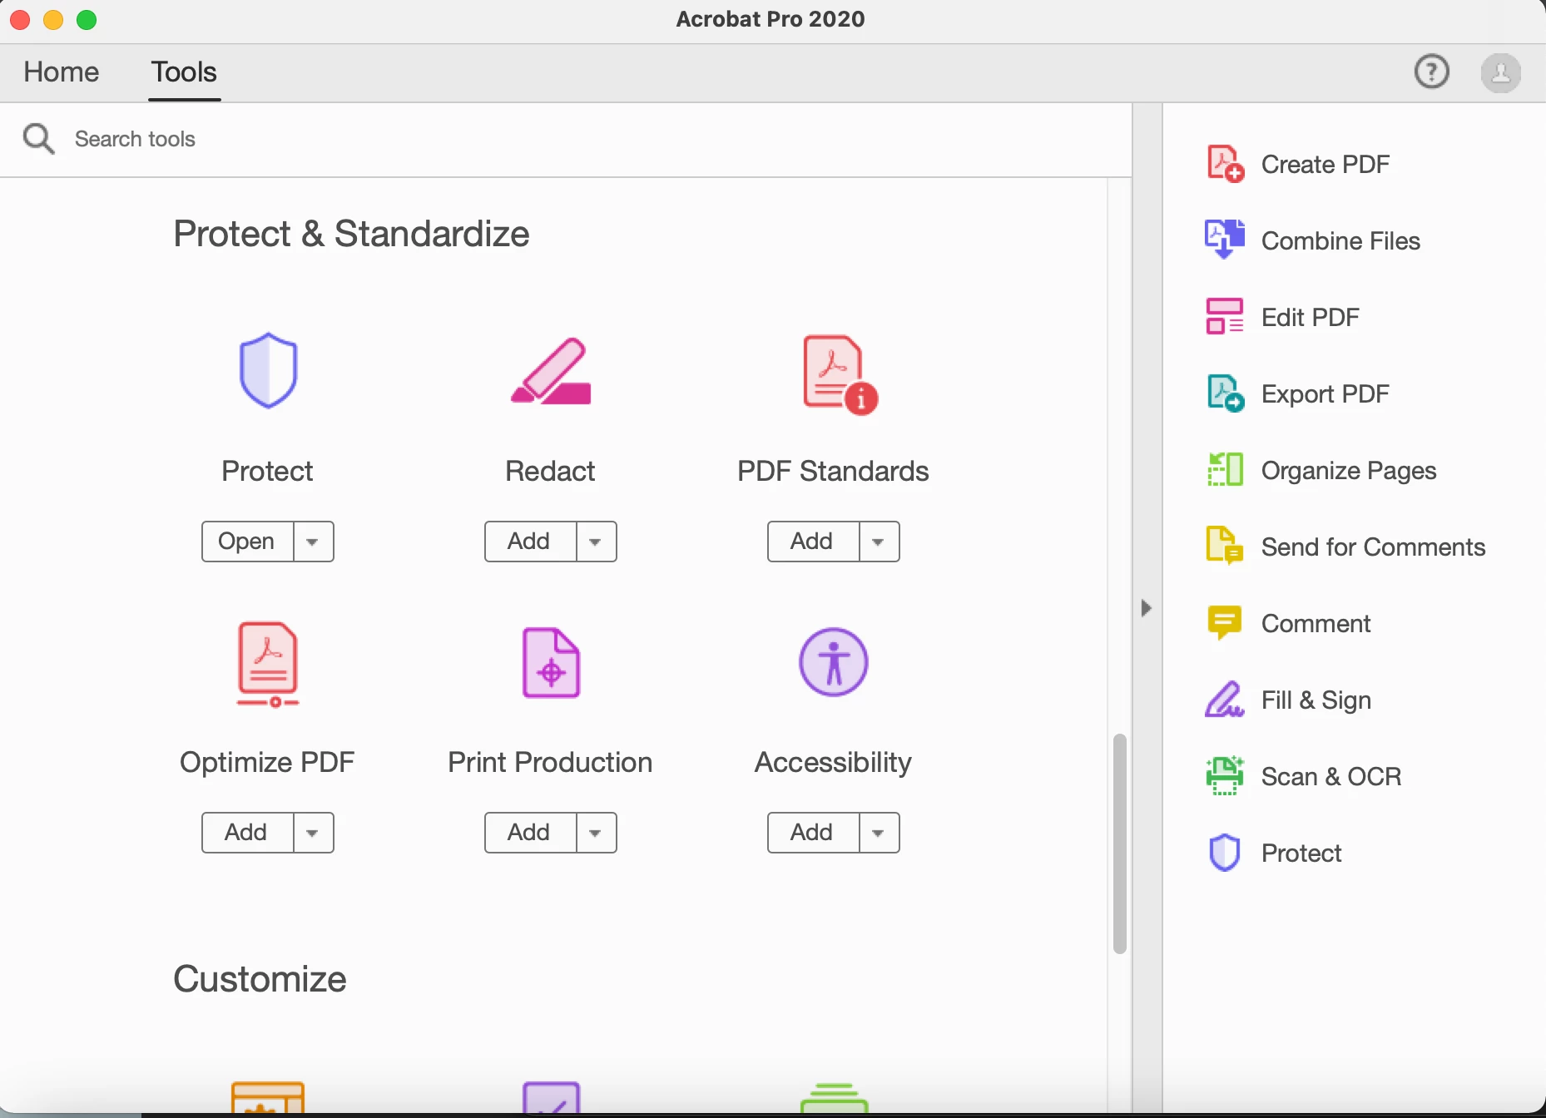Image resolution: width=1546 pixels, height=1118 pixels.
Task: Click the Accessibility tool name
Action: pyautogui.click(x=833, y=763)
